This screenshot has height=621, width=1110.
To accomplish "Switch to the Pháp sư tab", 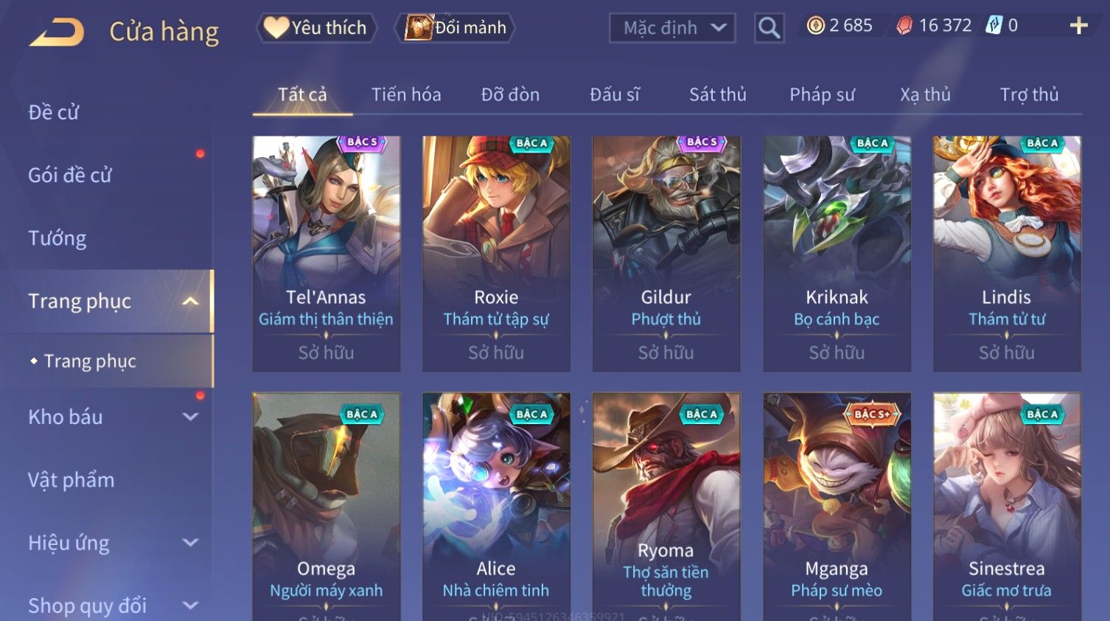I will (x=823, y=94).
